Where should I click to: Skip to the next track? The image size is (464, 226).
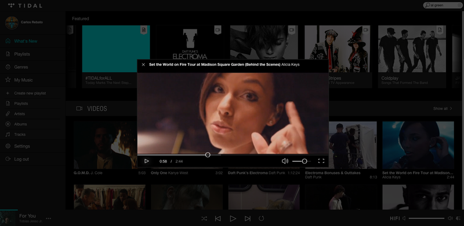pos(248,218)
